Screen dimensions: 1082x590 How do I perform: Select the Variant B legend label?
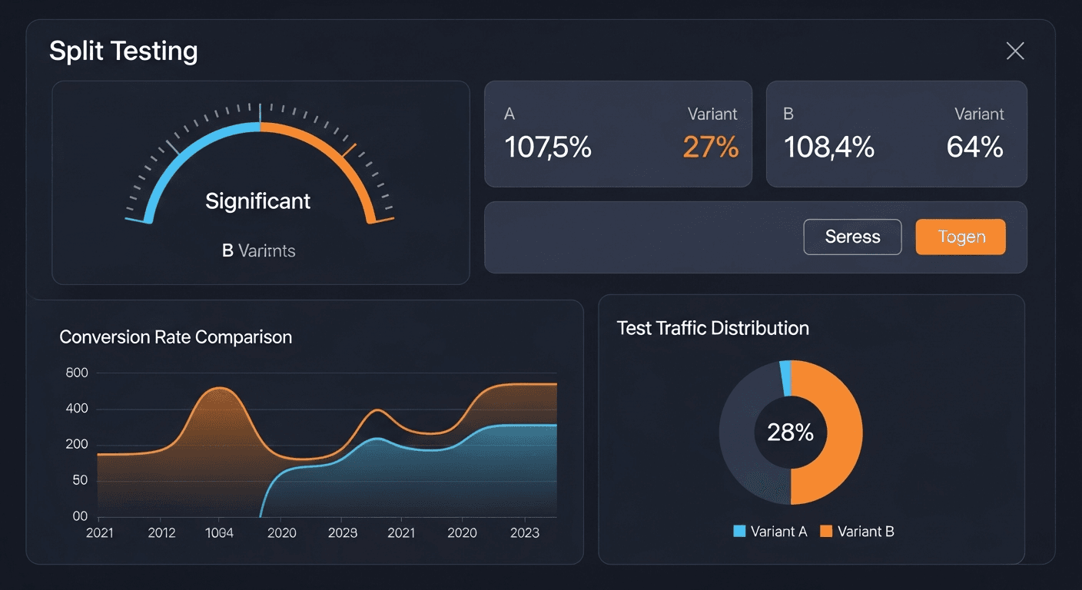pos(865,531)
